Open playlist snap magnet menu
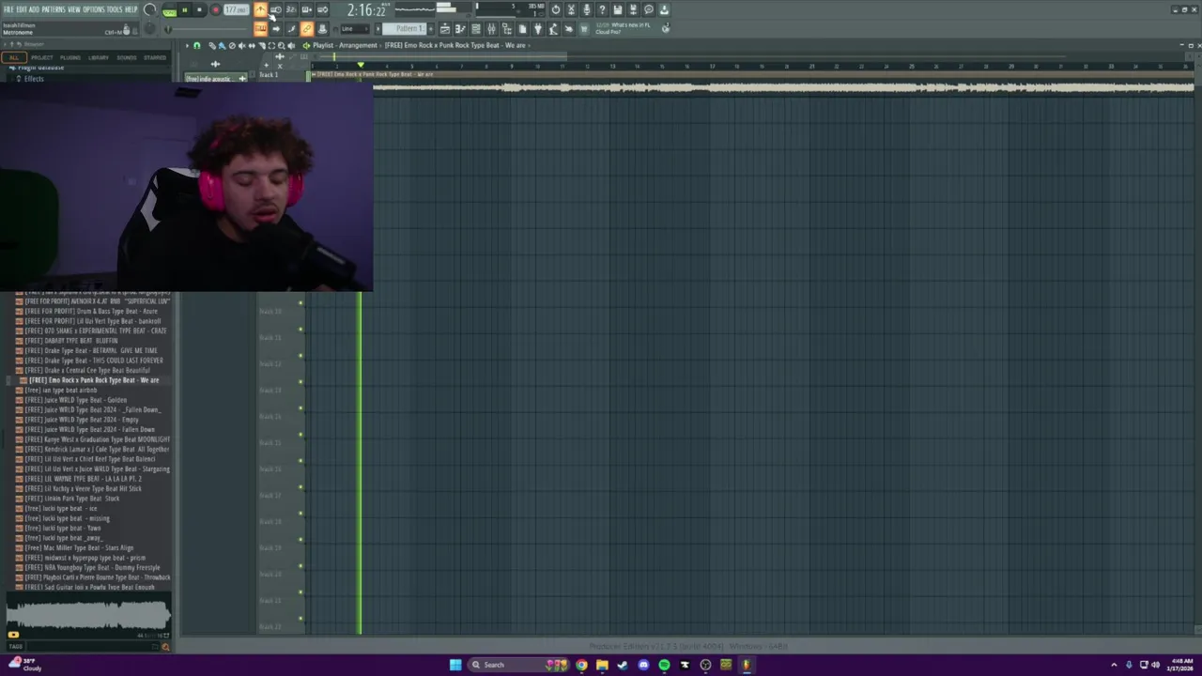Image resolution: width=1202 pixels, height=676 pixels. point(197,46)
